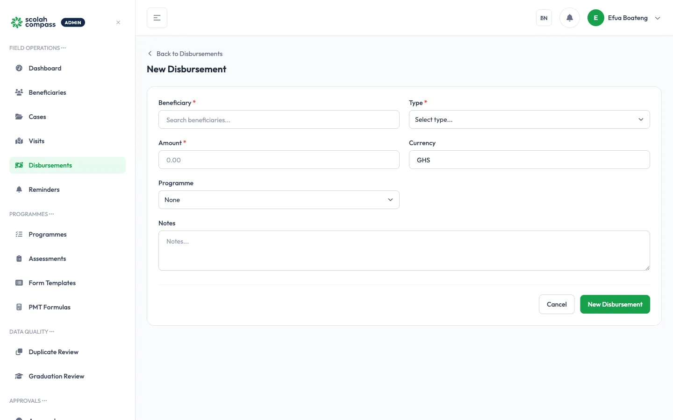Collapse the APPROVALS section header
The image size is (673, 420).
click(x=28, y=401)
